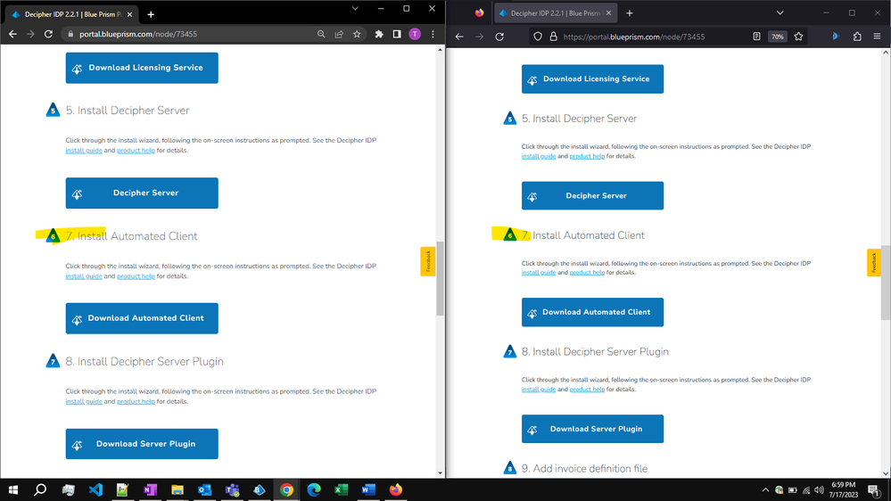Viewport: 891px width, 501px height.
Task: Open product help link under step 8 in Chrome
Action: pyautogui.click(x=136, y=401)
